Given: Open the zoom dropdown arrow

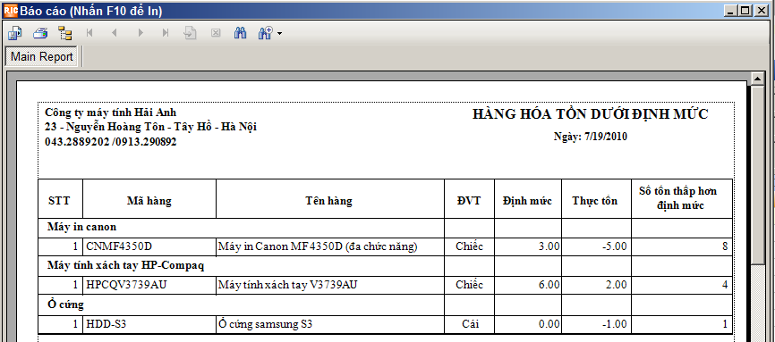Looking at the screenshot, I should click(280, 34).
